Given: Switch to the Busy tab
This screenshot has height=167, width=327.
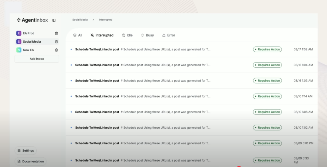Looking at the screenshot, I should tap(147, 35).
